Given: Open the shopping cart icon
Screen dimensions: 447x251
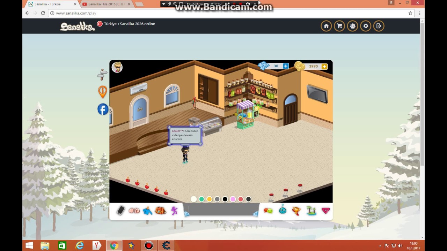Looking at the screenshot, I should (339, 26).
